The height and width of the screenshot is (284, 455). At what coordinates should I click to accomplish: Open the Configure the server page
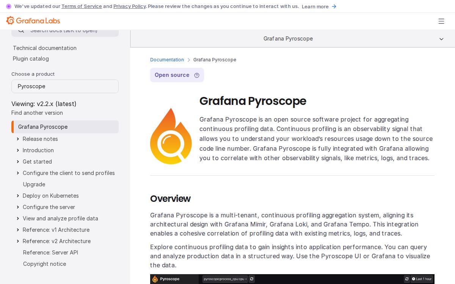click(x=49, y=207)
